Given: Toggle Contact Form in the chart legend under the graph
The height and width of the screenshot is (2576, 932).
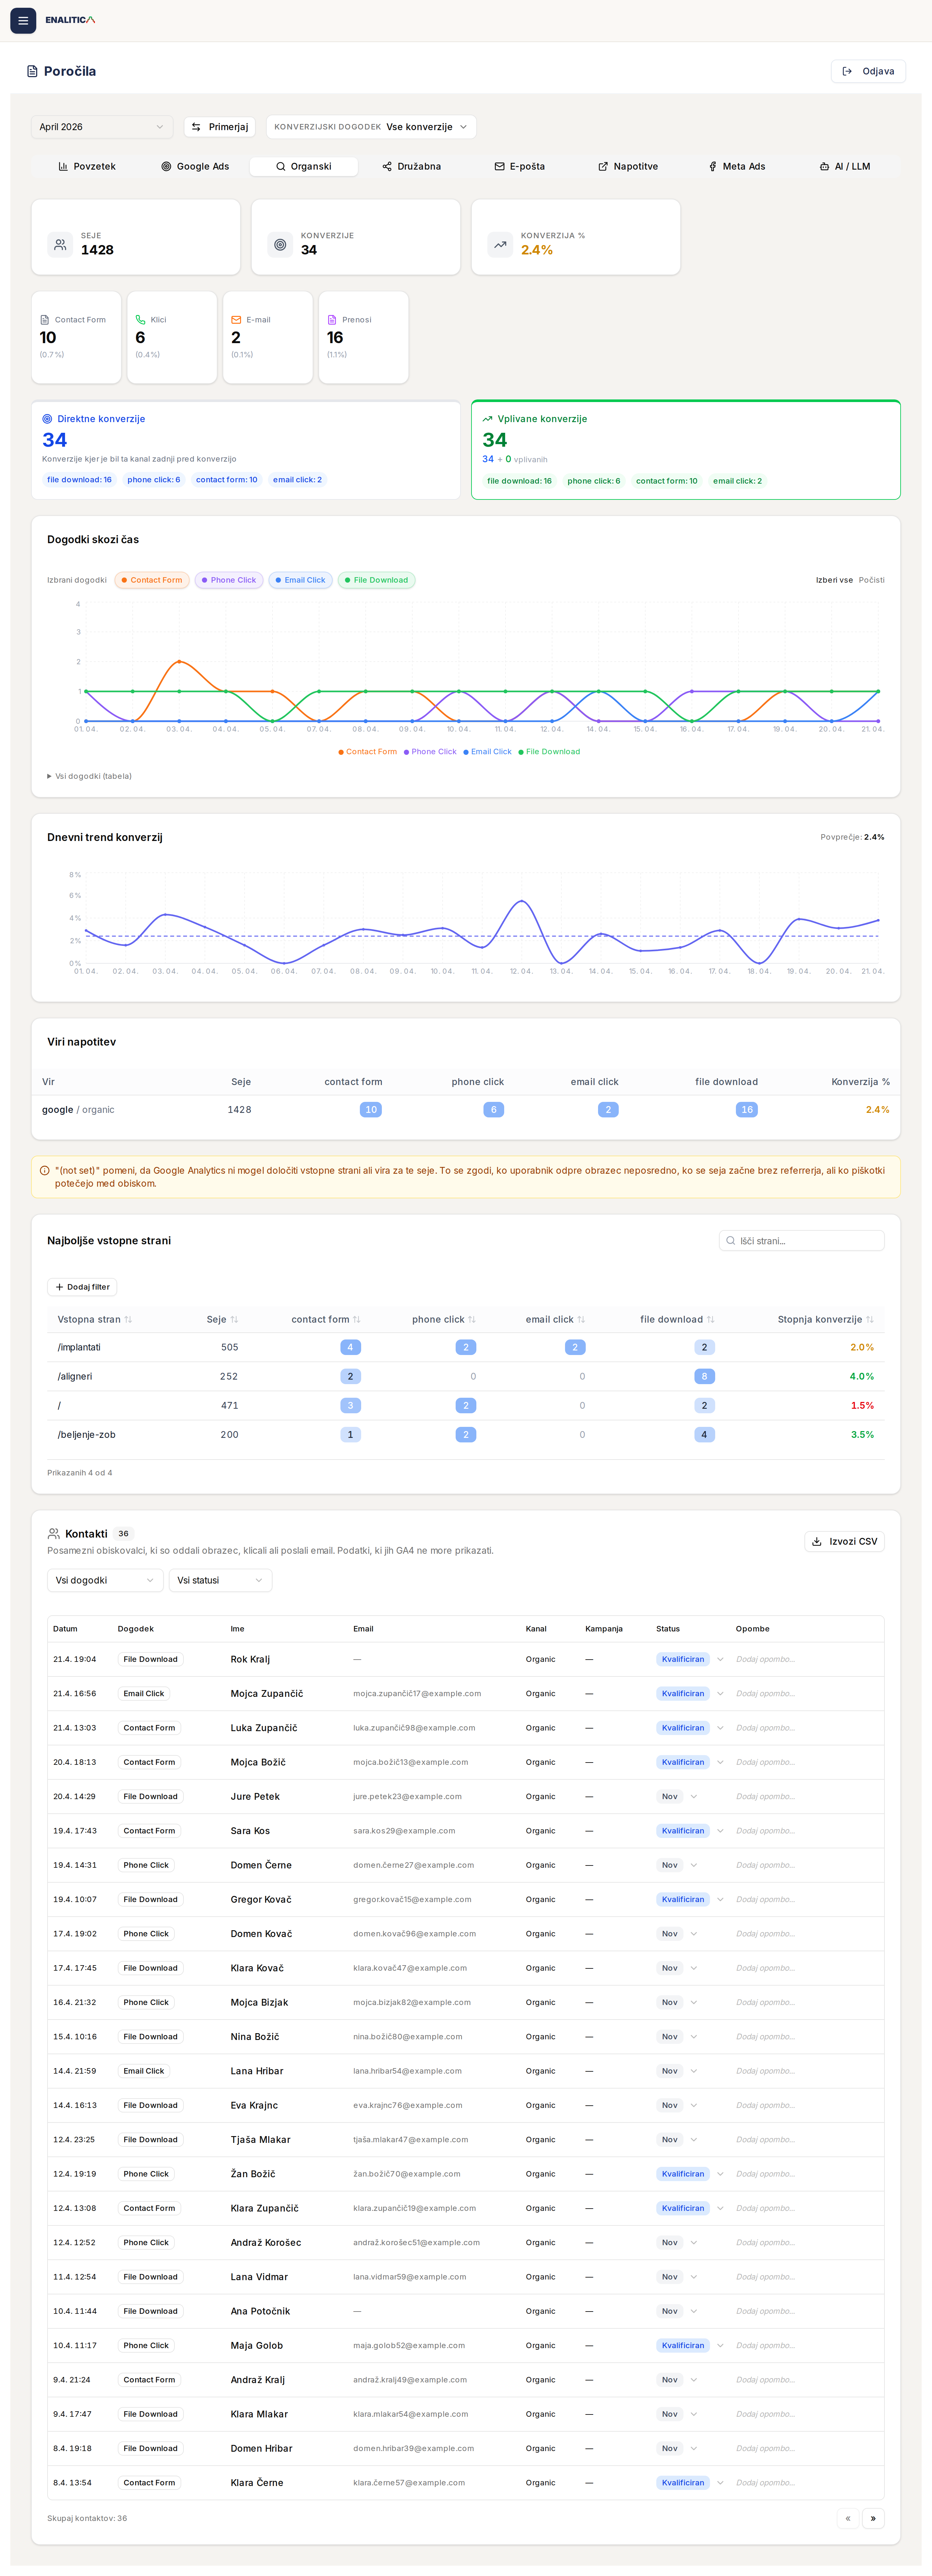Looking at the screenshot, I should coord(368,752).
